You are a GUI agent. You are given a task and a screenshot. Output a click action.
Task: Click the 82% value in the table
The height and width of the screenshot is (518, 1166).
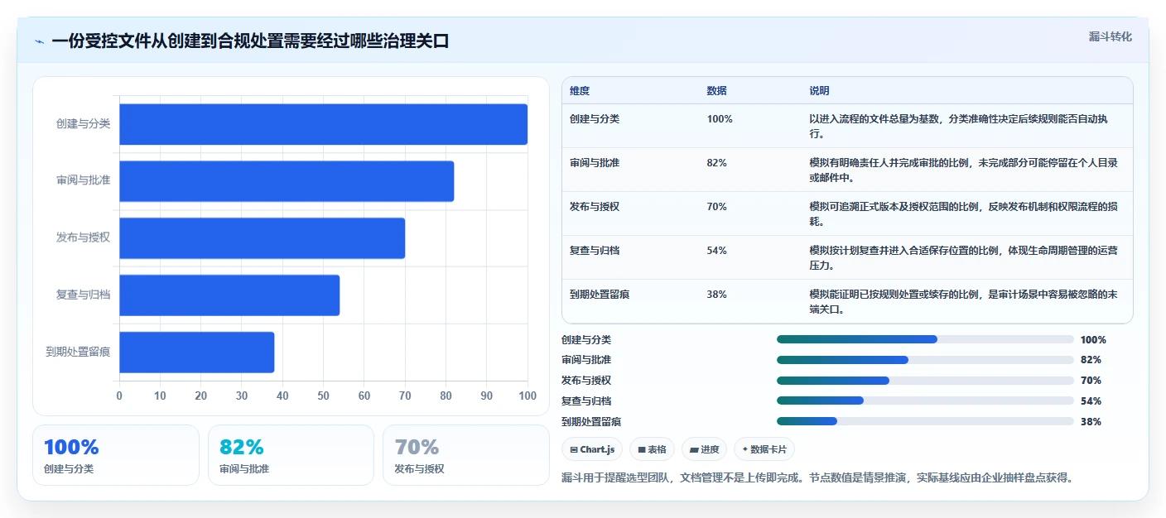pos(716,163)
